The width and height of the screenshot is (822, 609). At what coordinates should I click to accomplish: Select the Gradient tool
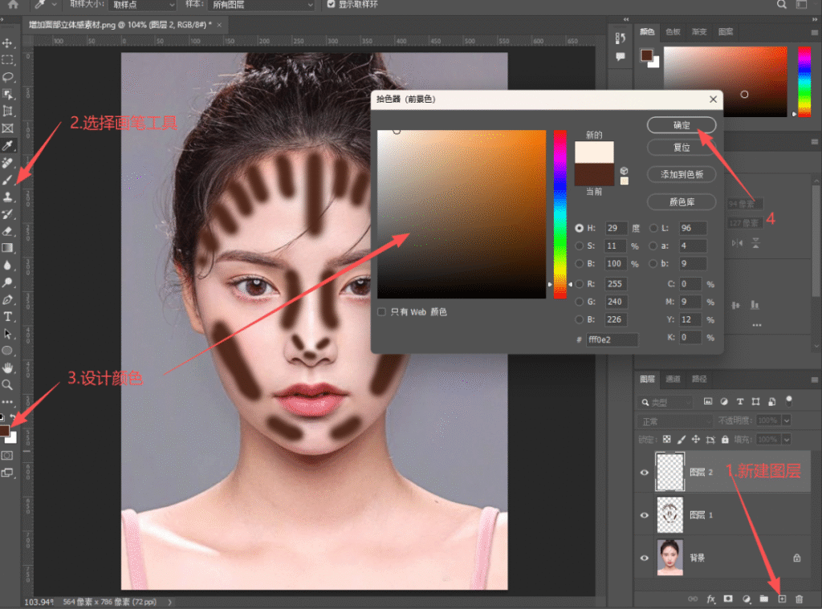pos(7,248)
